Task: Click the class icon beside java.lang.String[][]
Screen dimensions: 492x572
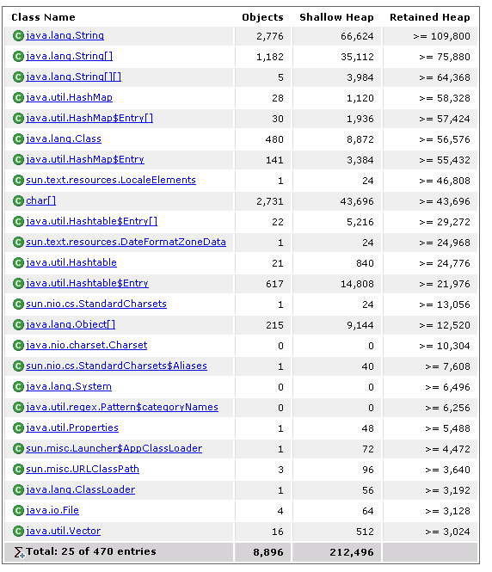Action: [x=18, y=77]
